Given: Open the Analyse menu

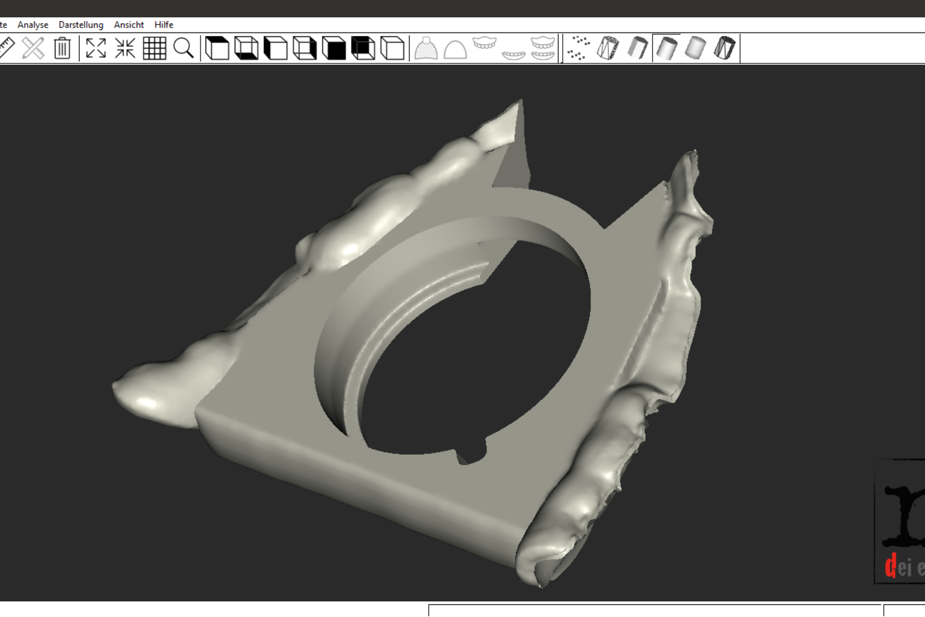Looking at the screenshot, I should [x=33, y=25].
